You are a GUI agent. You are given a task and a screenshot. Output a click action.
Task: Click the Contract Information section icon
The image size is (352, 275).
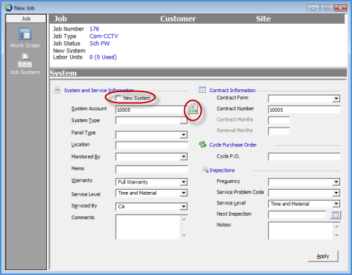coord(202,90)
